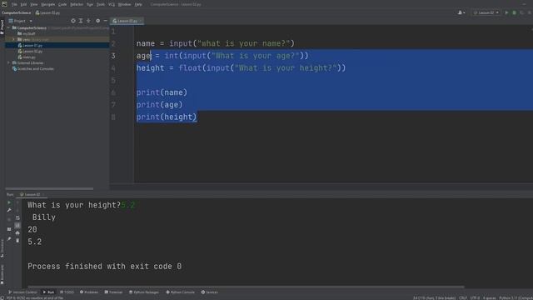The height and width of the screenshot is (300, 533).
Task: Open the Edit menu
Action: (x=23, y=4)
